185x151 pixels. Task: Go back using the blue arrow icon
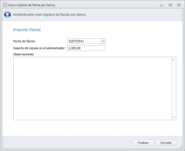(x=8, y=14)
